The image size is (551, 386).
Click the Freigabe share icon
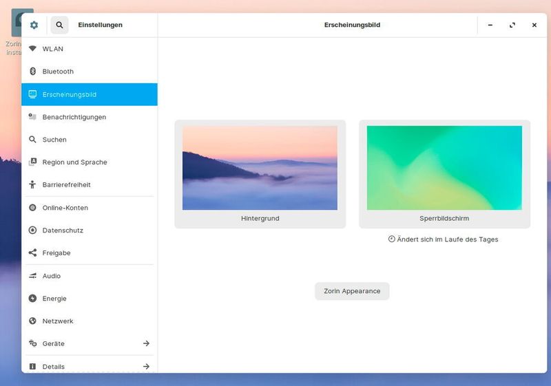[32, 253]
